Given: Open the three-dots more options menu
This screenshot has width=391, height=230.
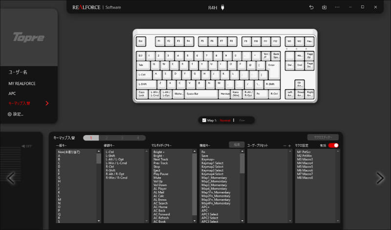Looking at the screenshot, I should pos(337,7).
